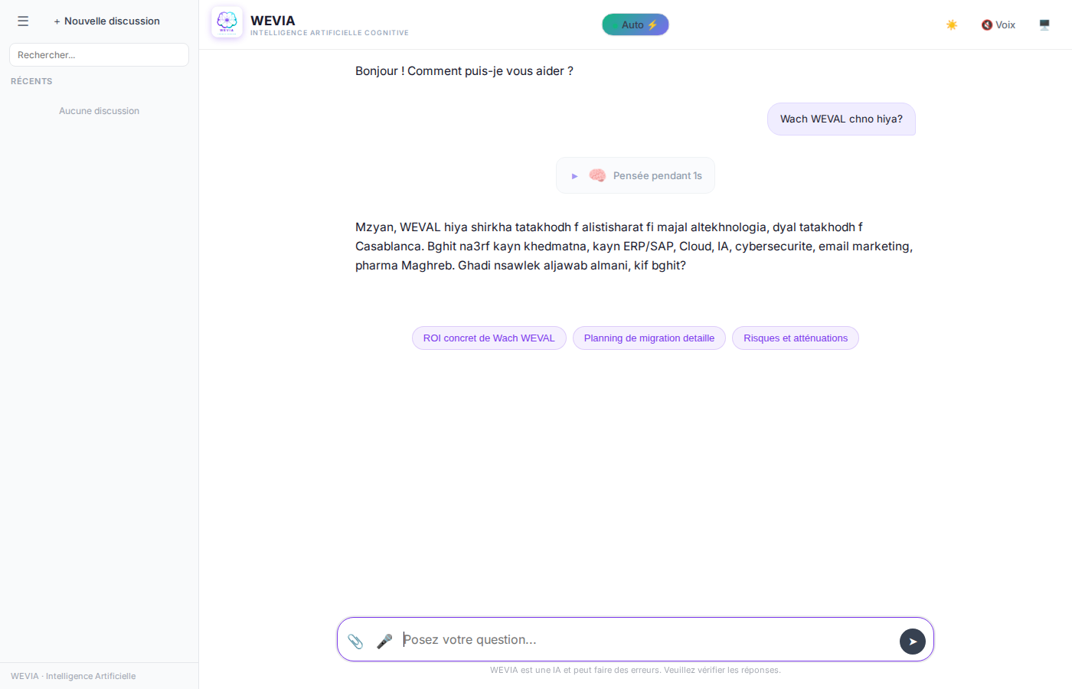
Task: Toggle the Voix speaker option
Action: (998, 24)
